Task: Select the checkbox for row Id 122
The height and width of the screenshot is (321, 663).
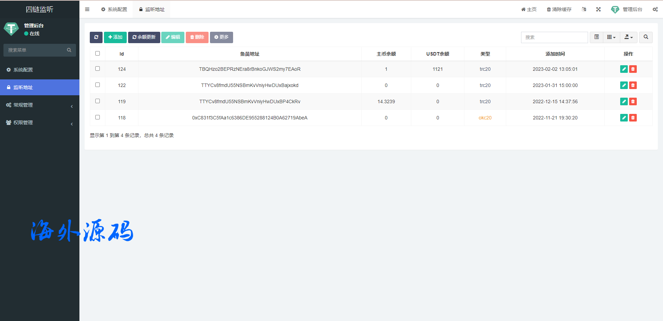Action: pyautogui.click(x=98, y=85)
